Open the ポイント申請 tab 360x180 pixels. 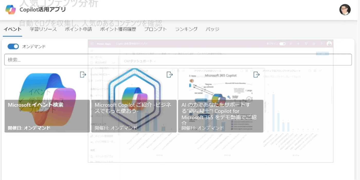[78, 29]
